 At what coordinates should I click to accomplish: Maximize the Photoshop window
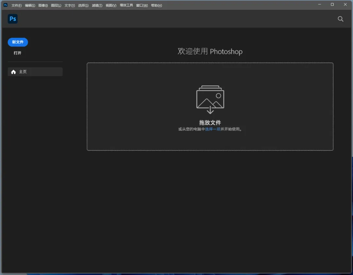[332, 5]
